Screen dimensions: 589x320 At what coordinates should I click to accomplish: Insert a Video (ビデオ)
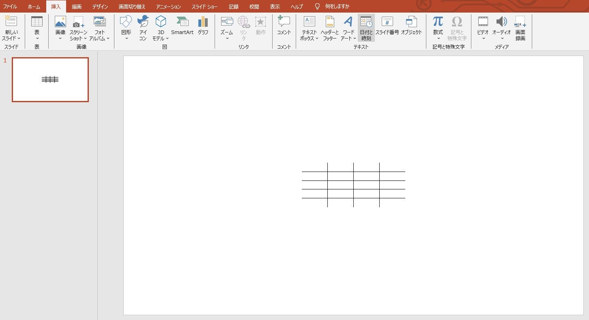coord(483,21)
